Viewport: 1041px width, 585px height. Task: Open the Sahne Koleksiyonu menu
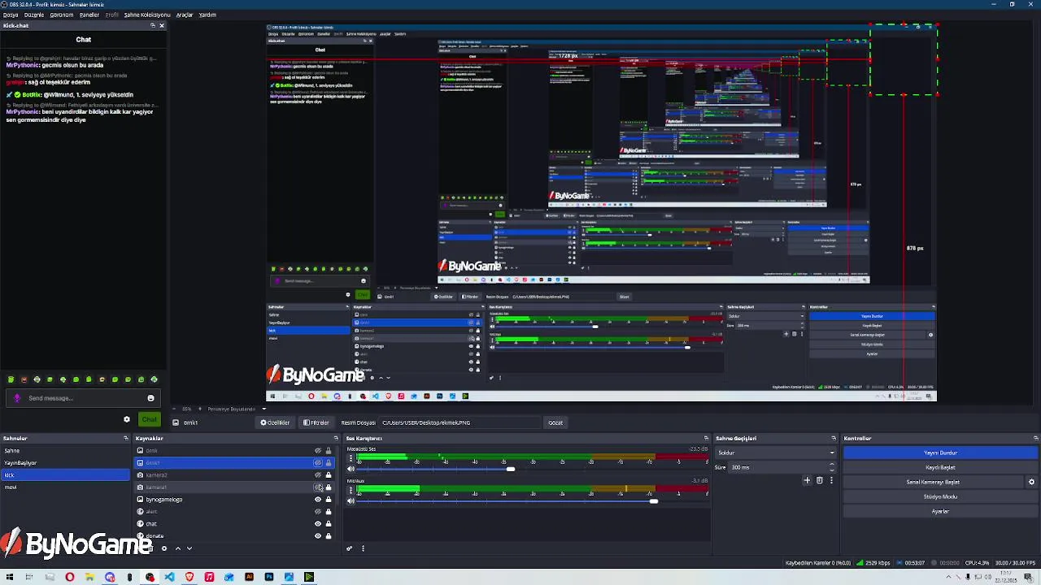coord(147,15)
